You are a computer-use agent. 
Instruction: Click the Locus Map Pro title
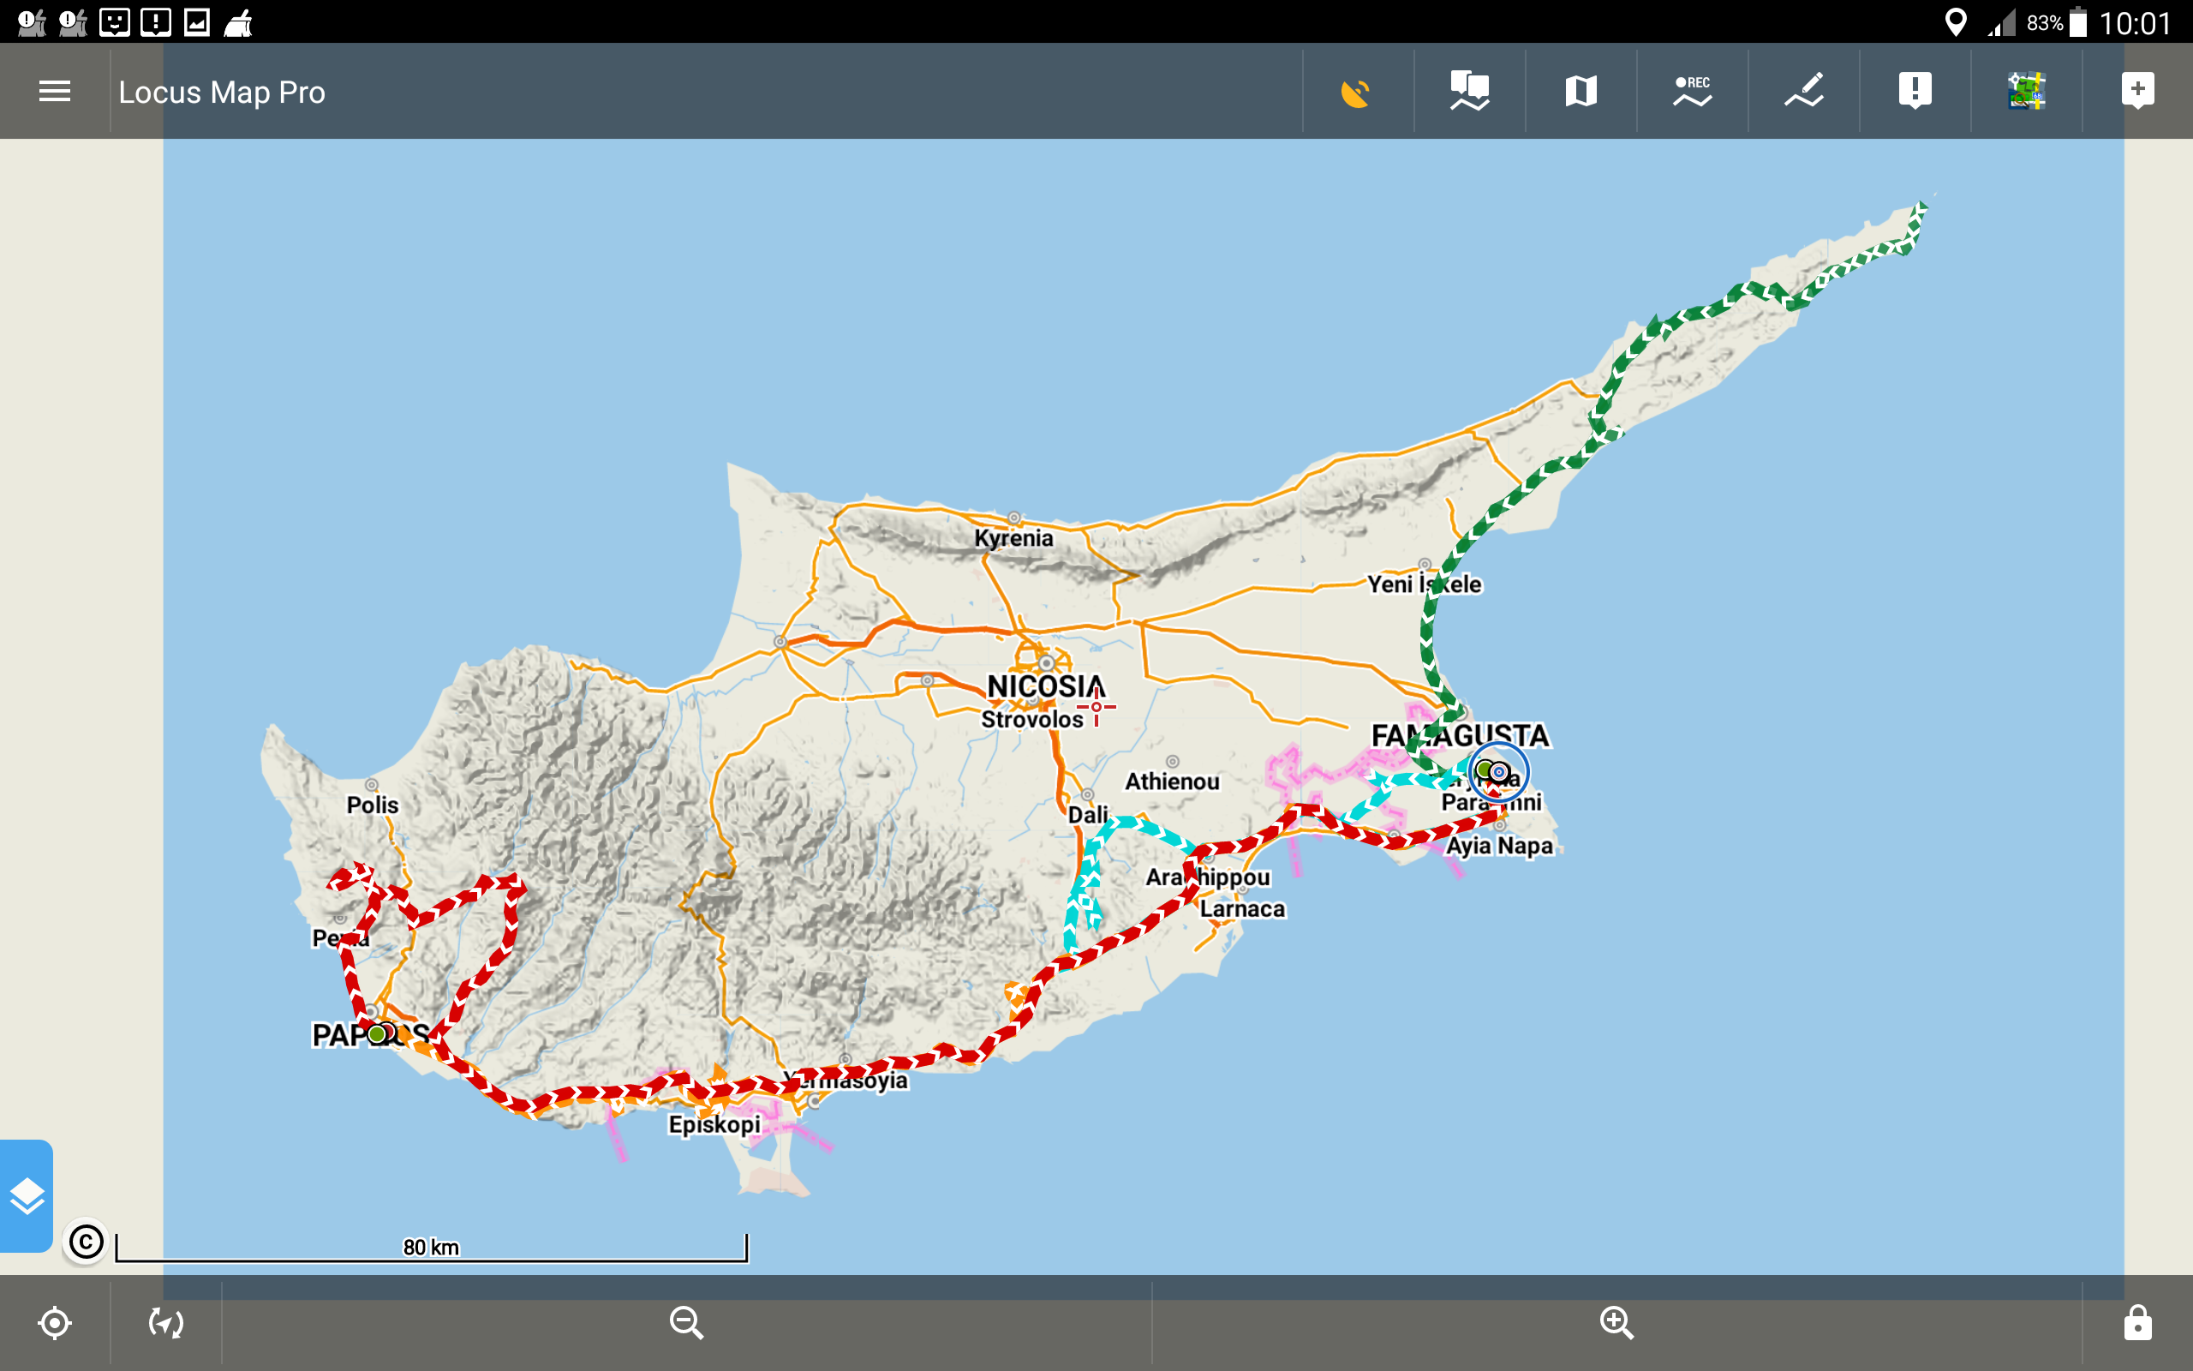221,92
